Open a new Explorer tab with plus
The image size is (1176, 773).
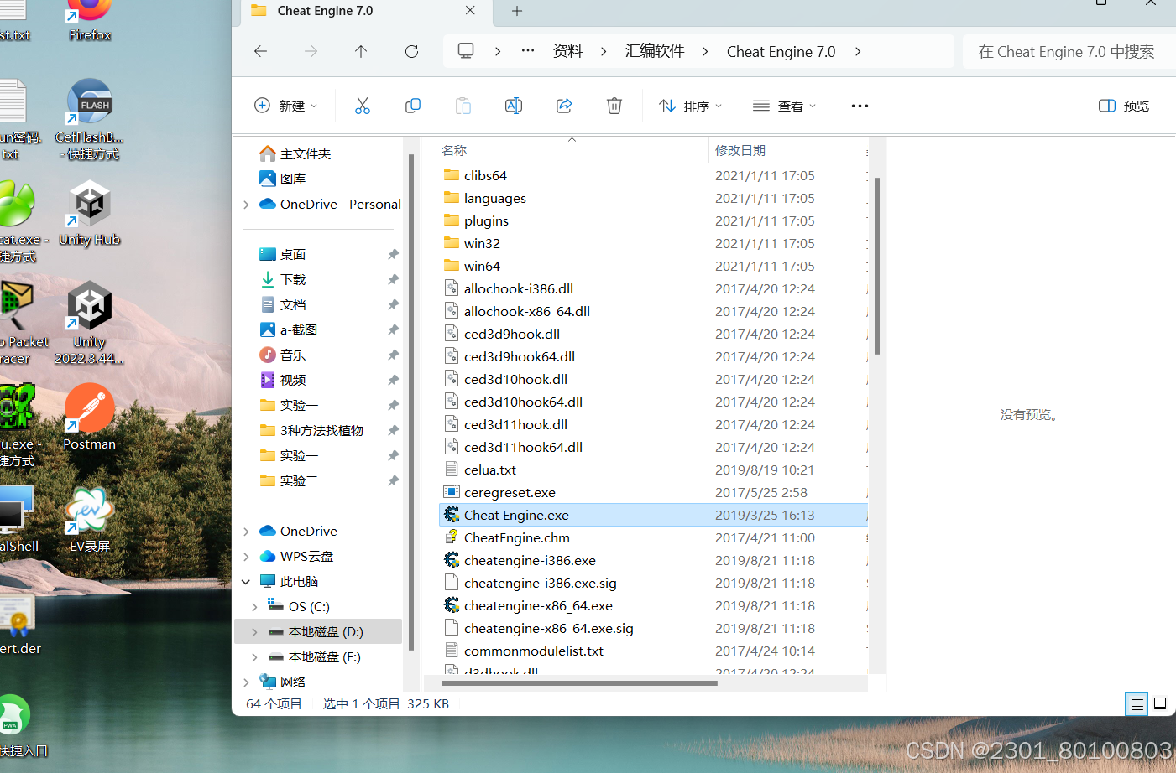tap(517, 11)
